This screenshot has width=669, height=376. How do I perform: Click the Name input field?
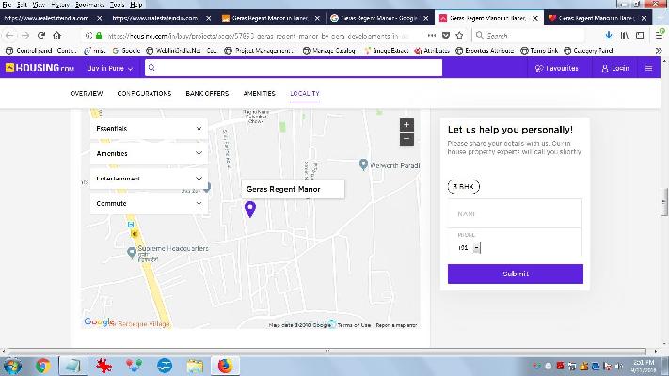pyautogui.click(x=515, y=214)
